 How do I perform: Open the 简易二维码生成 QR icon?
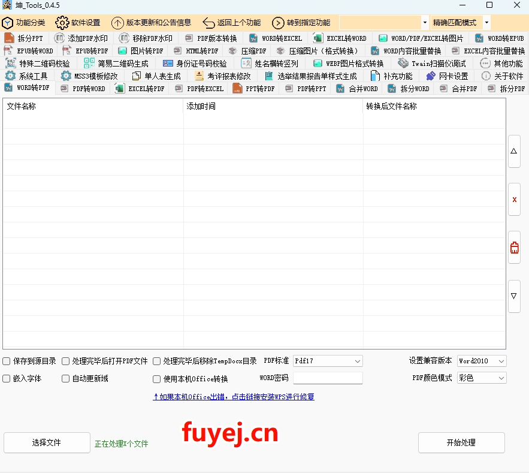(x=89, y=63)
